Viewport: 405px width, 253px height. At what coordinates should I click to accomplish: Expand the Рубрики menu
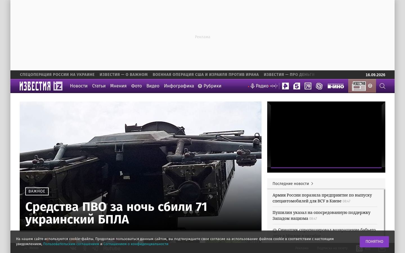[x=210, y=86]
